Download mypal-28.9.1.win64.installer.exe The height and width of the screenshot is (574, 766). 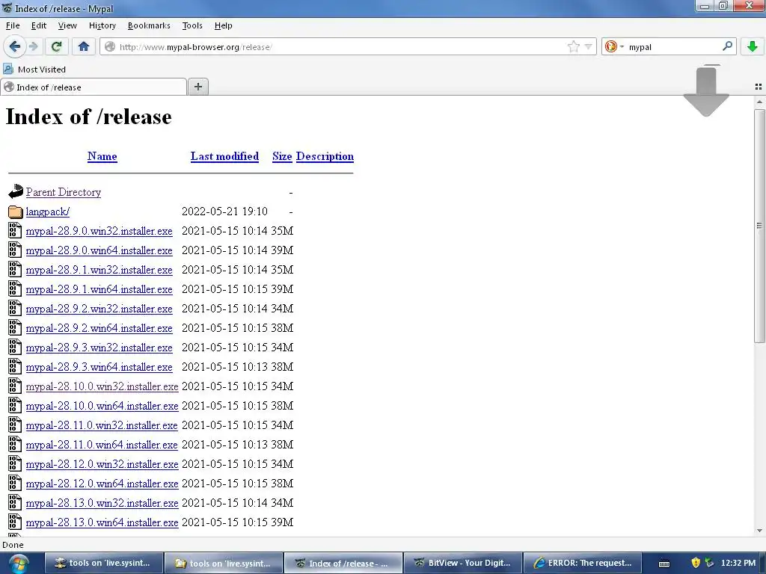(x=99, y=289)
